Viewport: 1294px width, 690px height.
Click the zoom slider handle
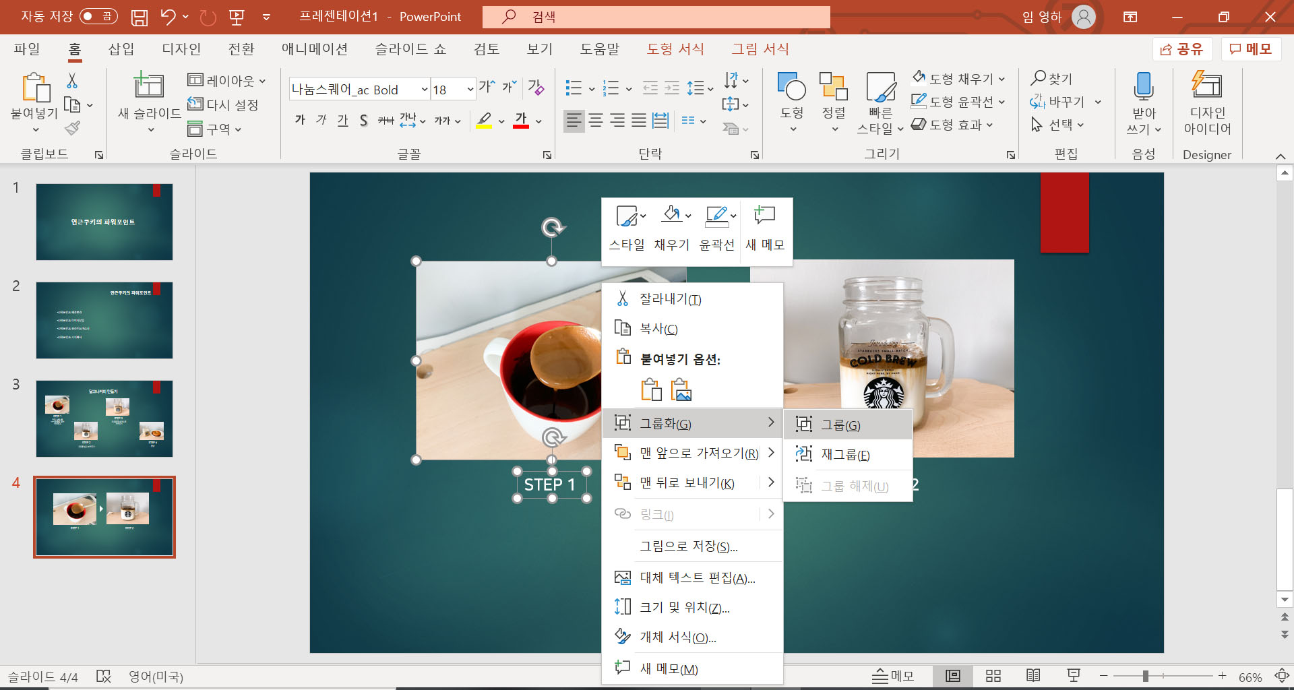point(1145,676)
